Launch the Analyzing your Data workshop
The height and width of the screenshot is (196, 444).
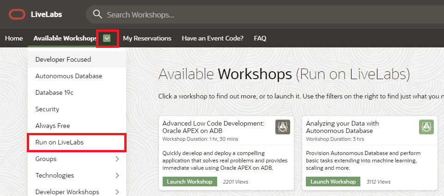(333, 182)
